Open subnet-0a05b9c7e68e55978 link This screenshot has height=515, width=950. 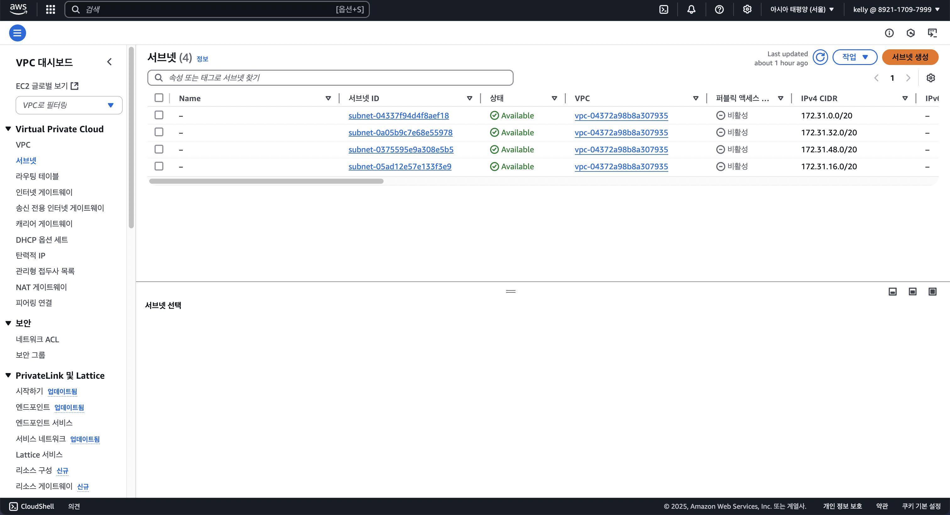click(x=400, y=132)
